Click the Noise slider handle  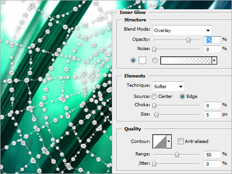(x=154, y=49)
